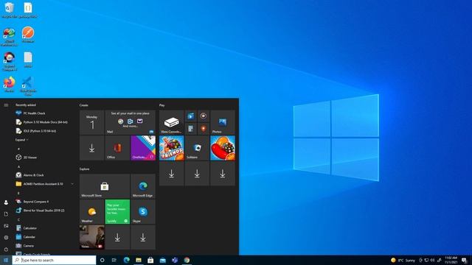
Task: Open the Monday 1 calendar tile
Action: (x=91, y=122)
